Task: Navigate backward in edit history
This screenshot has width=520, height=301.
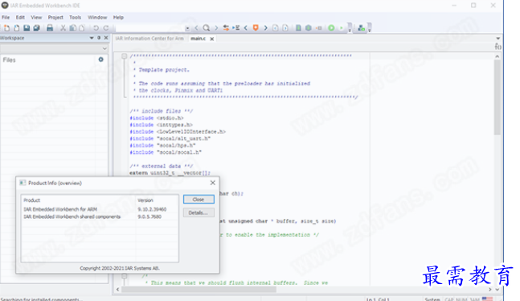Action: 275,28
